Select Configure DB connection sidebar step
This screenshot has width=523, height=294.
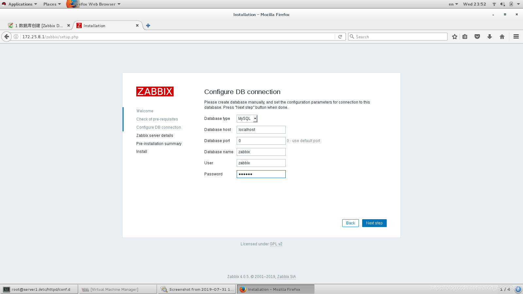159,127
